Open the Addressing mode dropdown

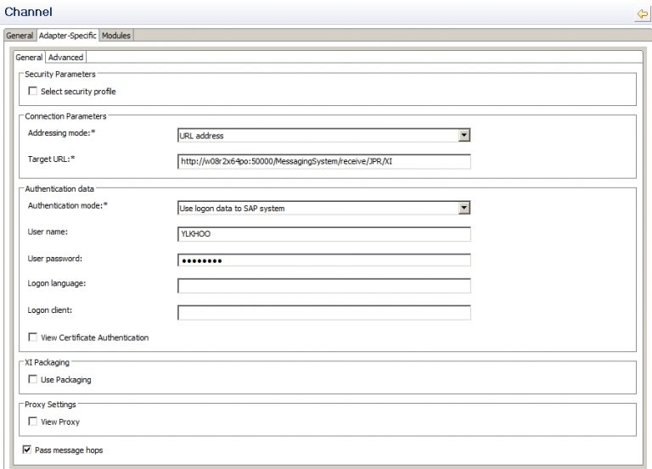(464, 135)
